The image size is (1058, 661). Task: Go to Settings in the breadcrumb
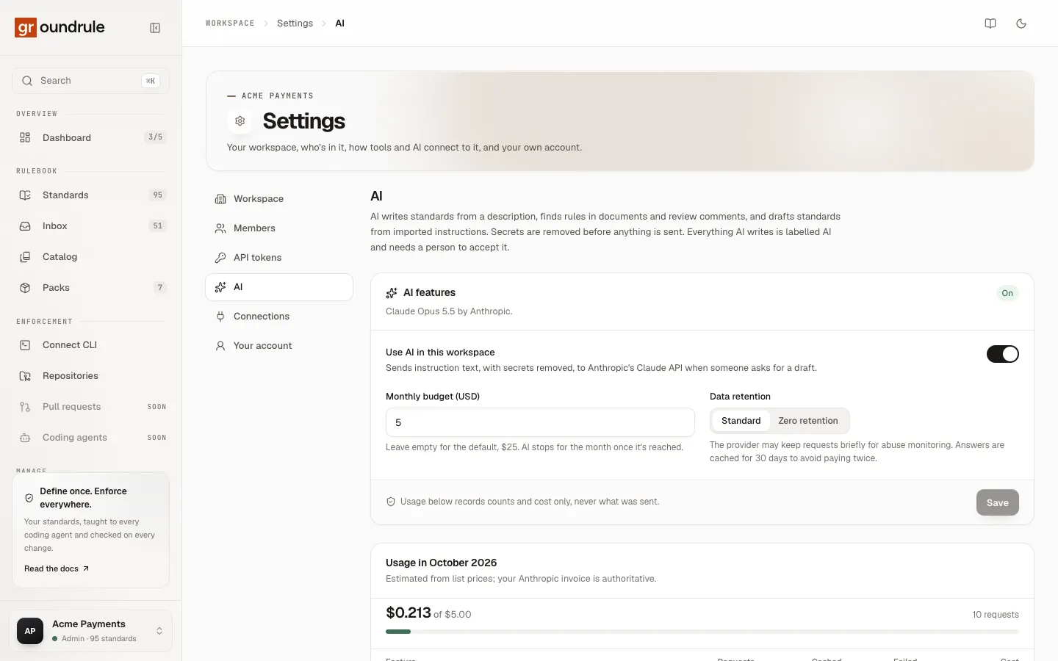[295, 24]
